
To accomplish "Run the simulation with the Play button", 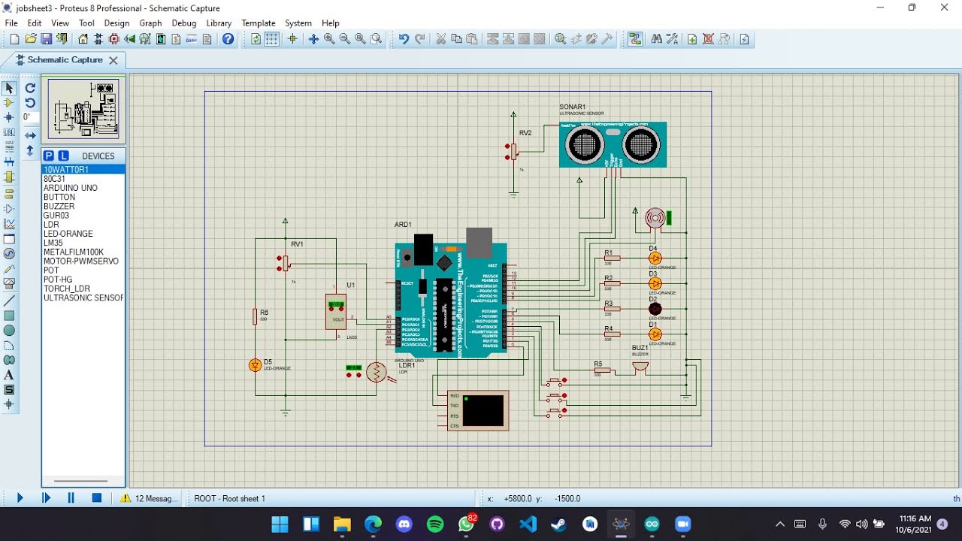I will click(x=20, y=497).
